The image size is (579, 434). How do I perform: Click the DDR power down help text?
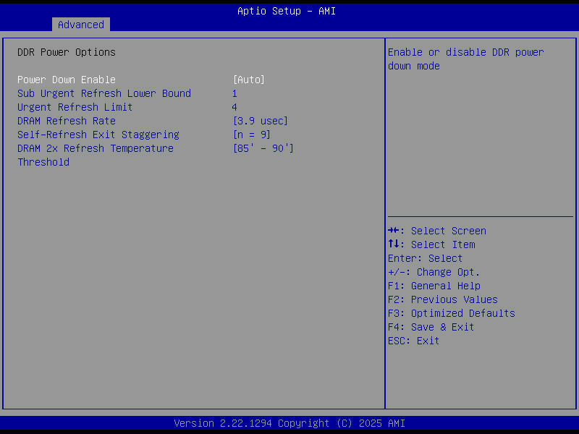[x=468, y=59]
